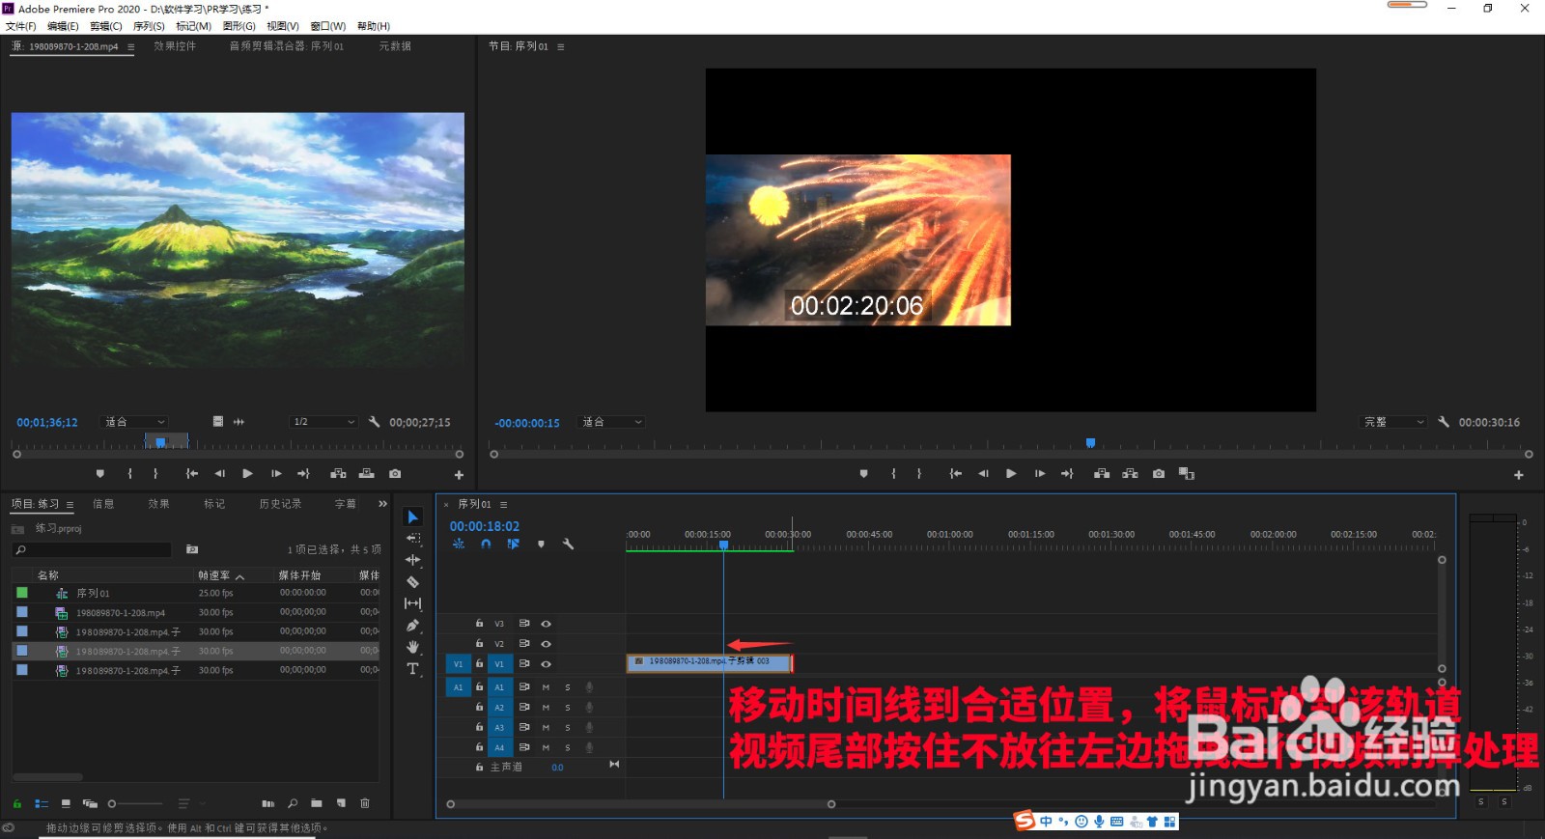Viewport: 1545px width, 839px height.
Task: Select the Pen tool
Action: [x=413, y=626]
